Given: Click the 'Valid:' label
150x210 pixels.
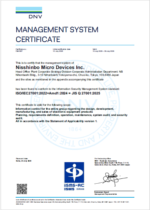Looking at the screenshot, I should coord(95,49).
